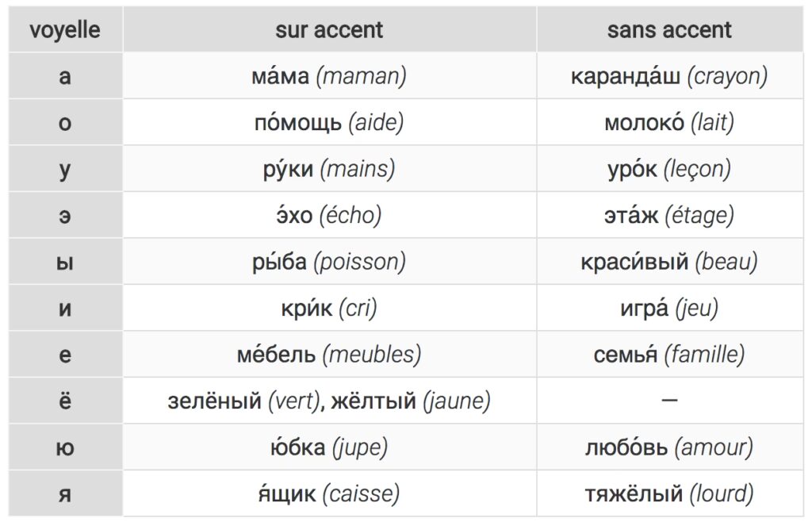The width and height of the screenshot is (812, 526).
Task: Select the "sur accent" column header
Action: (x=329, y=30)
